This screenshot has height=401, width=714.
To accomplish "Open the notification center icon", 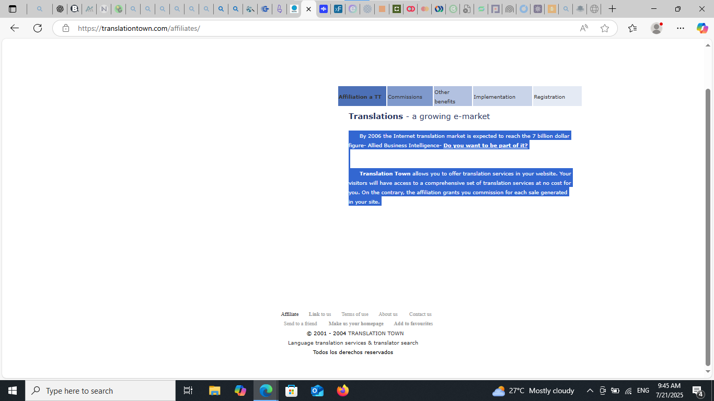I will [697, 391].
